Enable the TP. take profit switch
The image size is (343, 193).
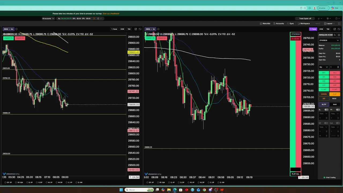338,110
